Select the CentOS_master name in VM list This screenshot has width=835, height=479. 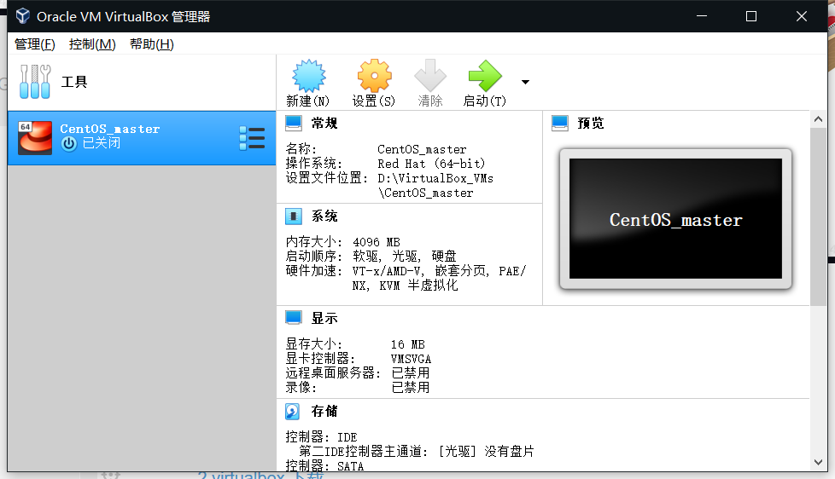109,130
